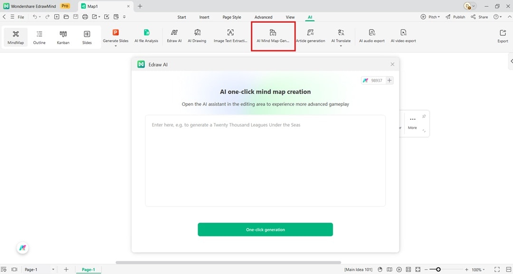Open the AI audio export tool
This screenshot has width=513, height=274.
[371, 37]
